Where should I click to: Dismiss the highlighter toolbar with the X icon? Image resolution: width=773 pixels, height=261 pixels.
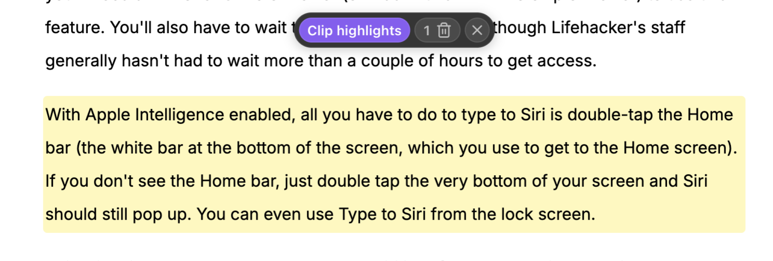pyautogui.click(x=477, y=30)
